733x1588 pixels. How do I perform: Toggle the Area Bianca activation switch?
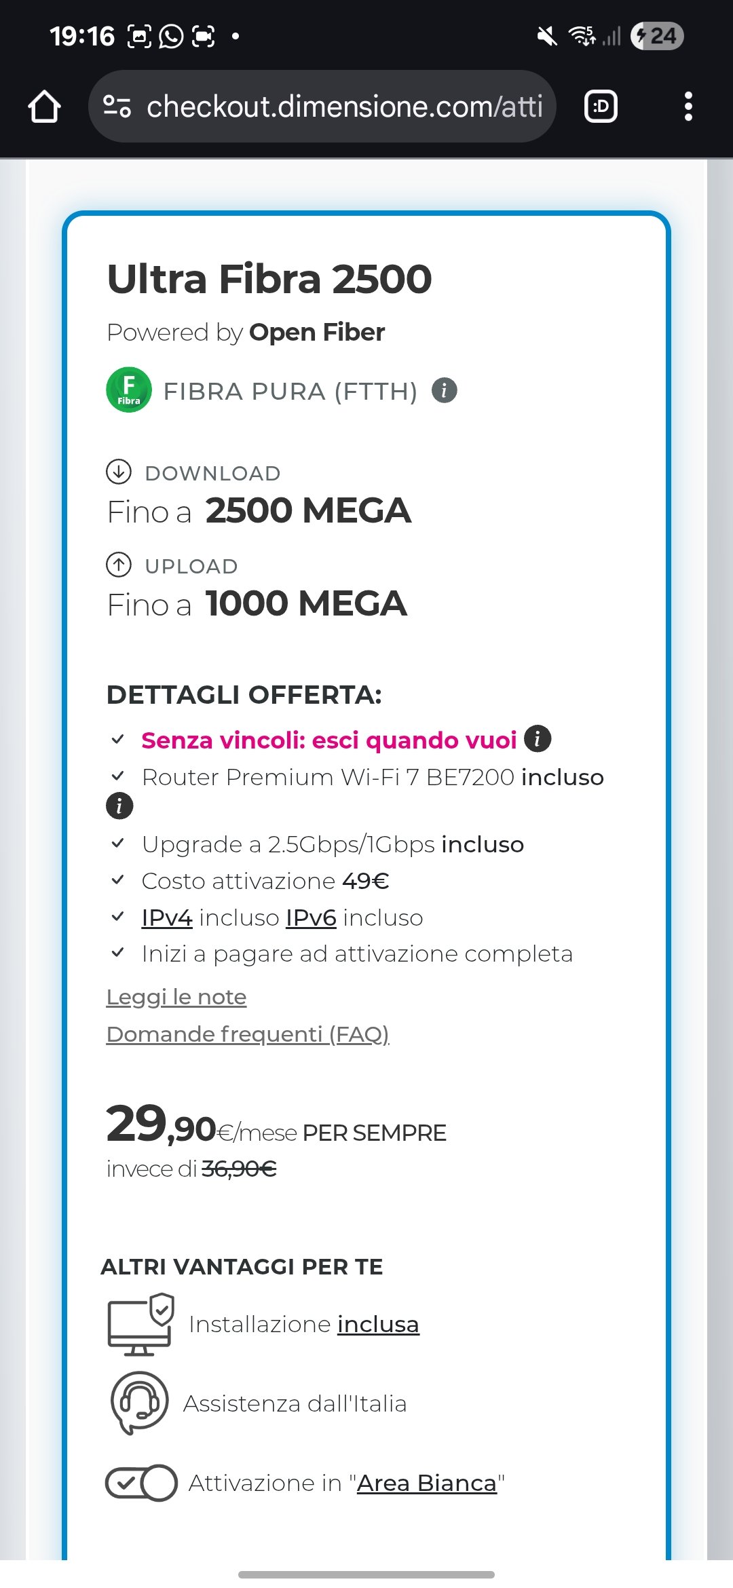141,1483
